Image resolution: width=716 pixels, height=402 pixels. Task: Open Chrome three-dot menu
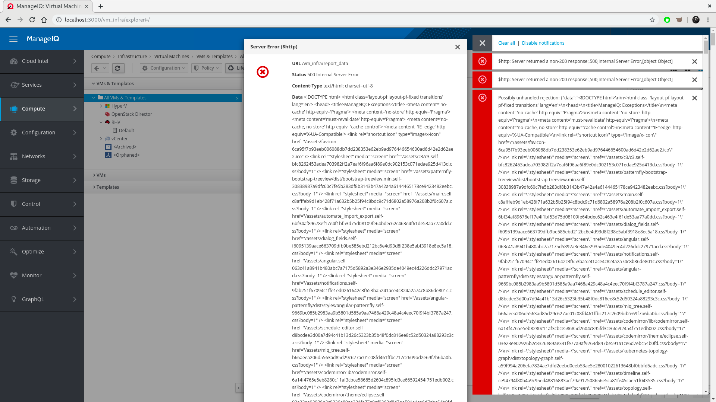[708, 20]
